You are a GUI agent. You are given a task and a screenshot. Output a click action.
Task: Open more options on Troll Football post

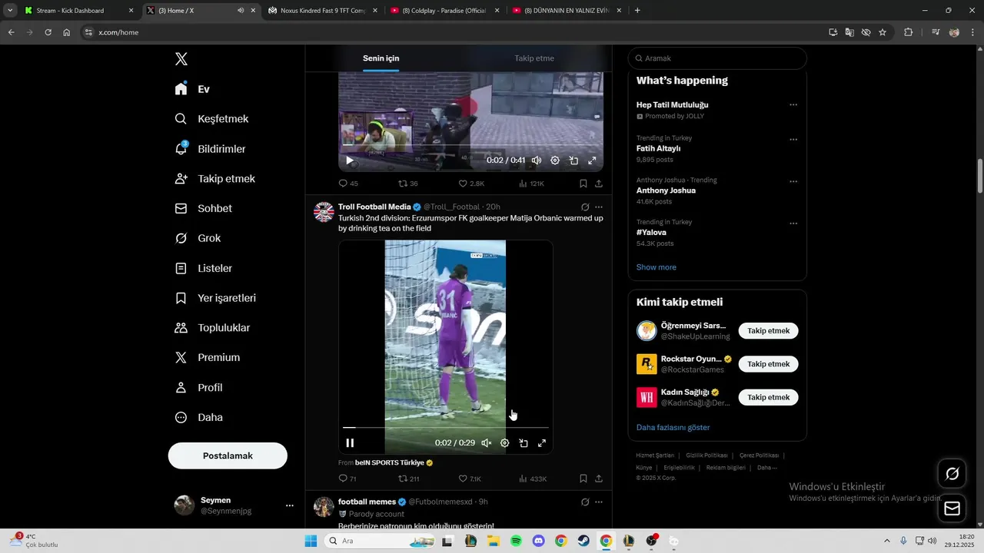pos(599,207)
